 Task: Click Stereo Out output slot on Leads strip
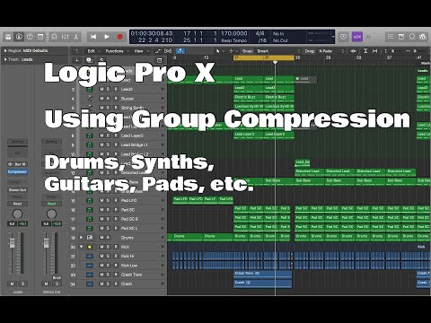17,190
